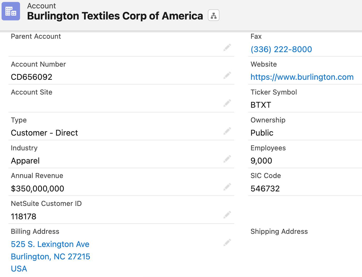
Task: Click the account hierarchy icon
Action: click(x=214, y=16)
